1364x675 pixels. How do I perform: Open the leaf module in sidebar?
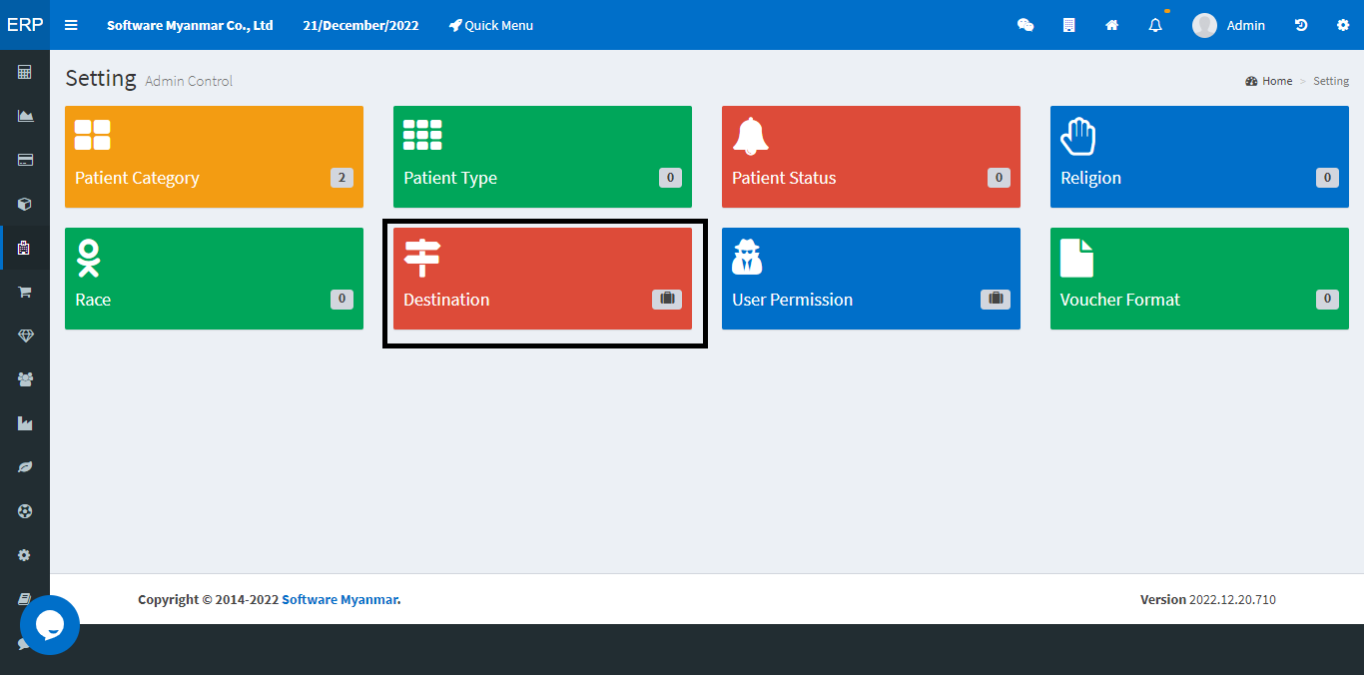(x=25, y=467)
